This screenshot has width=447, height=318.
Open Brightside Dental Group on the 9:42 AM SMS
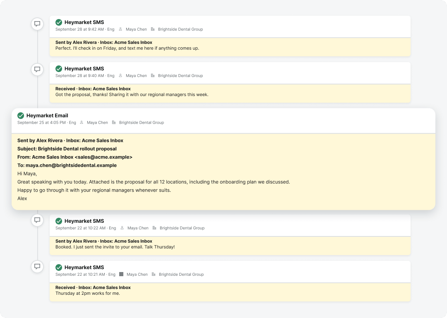click(180, 29)
